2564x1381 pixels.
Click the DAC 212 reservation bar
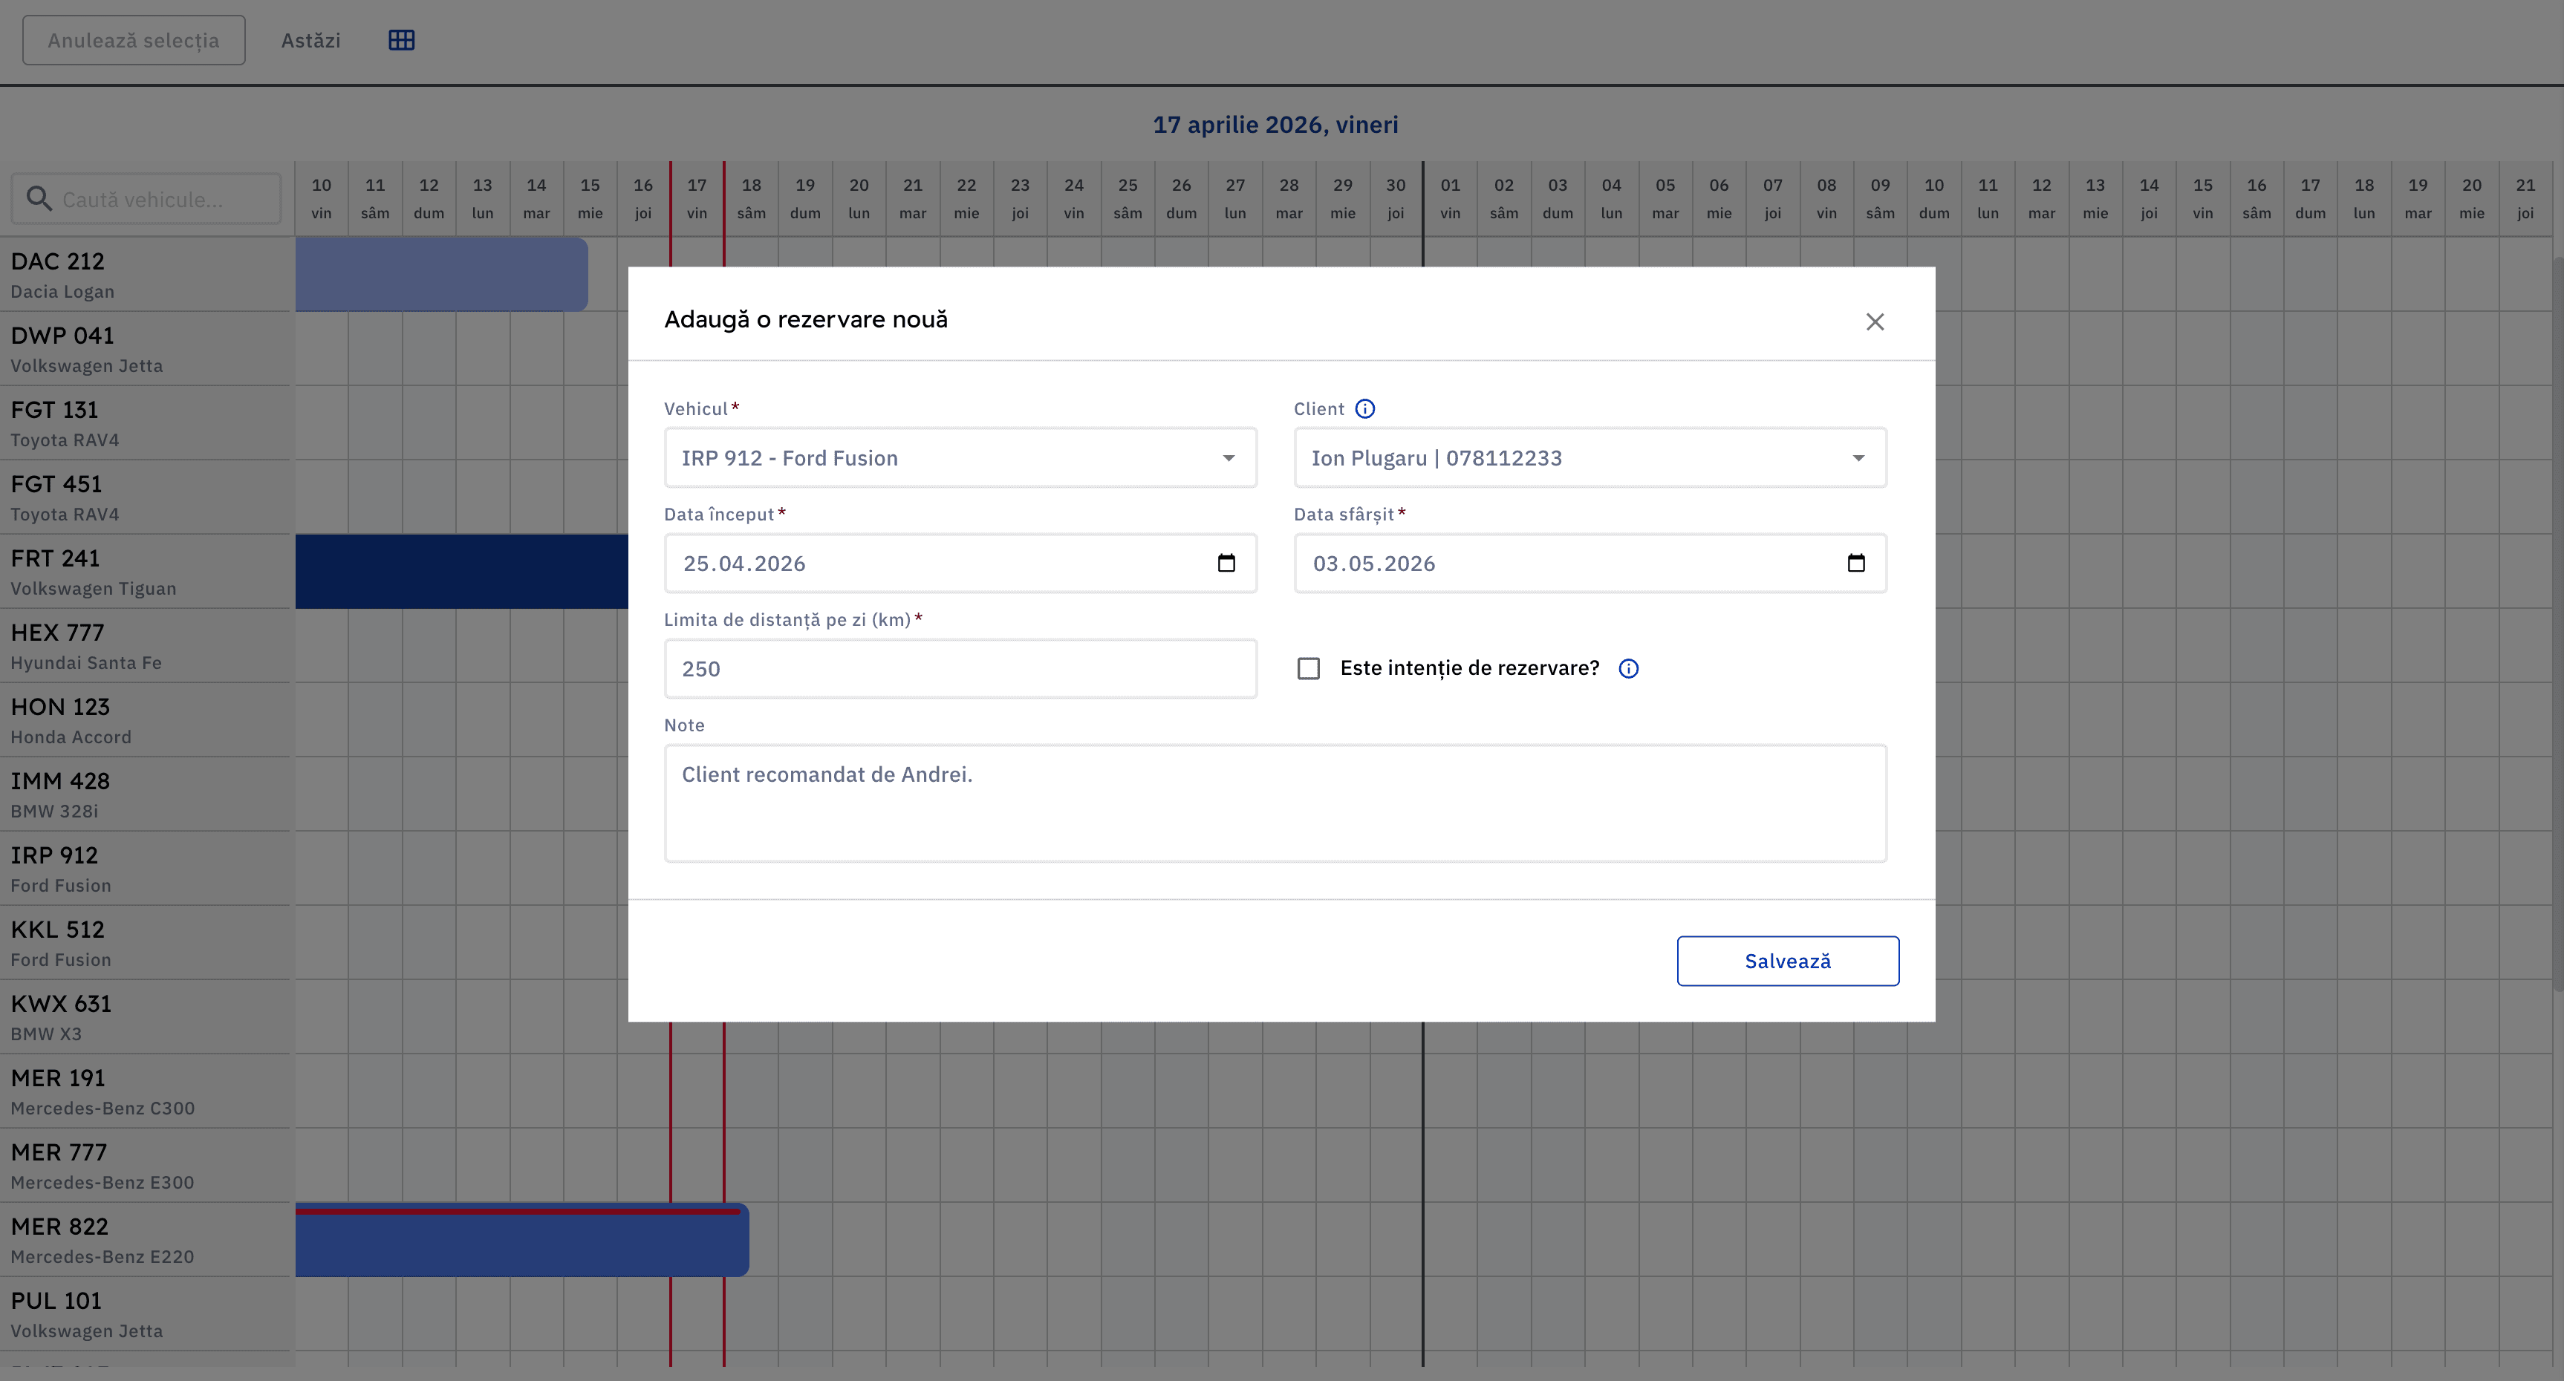441,275
